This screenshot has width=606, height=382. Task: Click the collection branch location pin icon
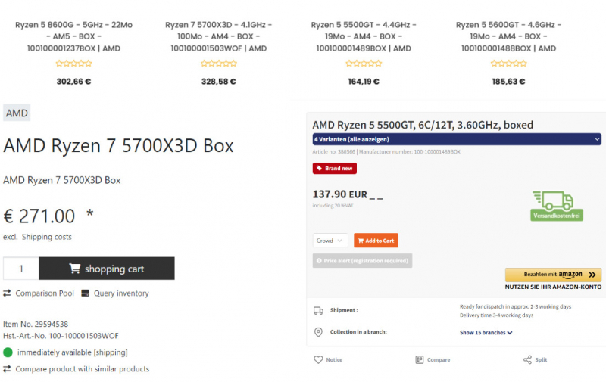tap(318, 332)
